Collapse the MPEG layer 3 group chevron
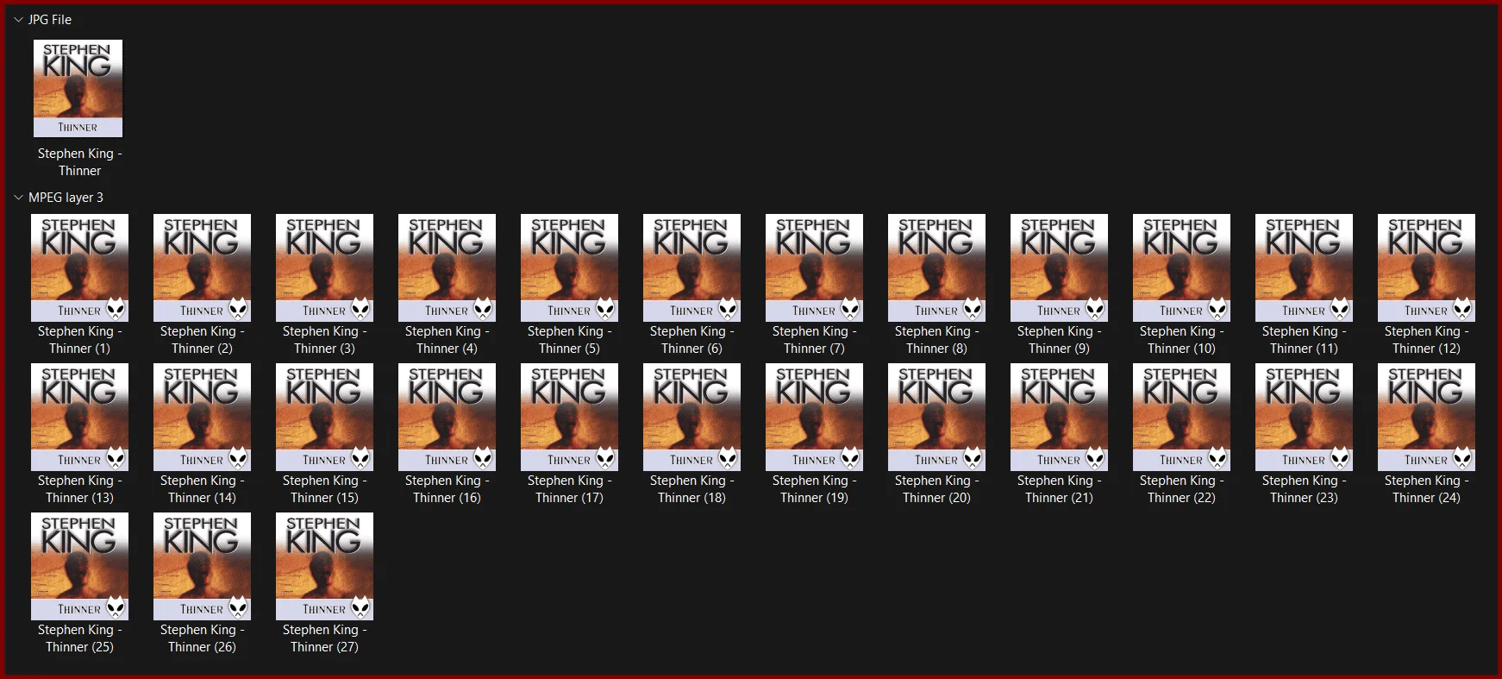The height and width of the screenshot is (679, 1502). pyautogui.click(x=18, y=198)
